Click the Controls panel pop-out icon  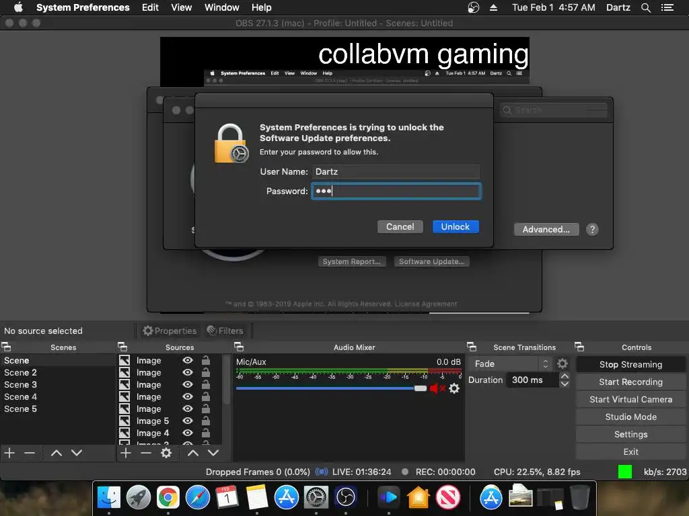point(579,347)
